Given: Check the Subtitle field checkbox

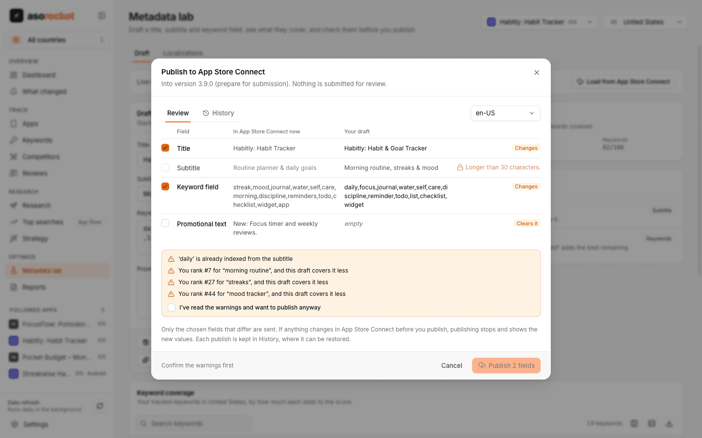Looking at the screenshot, I should (165, 167).
